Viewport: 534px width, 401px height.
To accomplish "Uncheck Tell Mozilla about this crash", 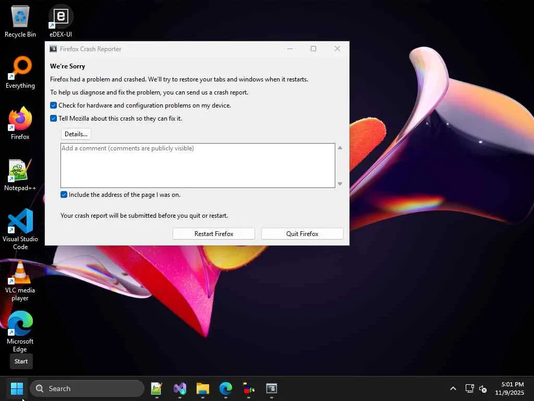I will click(x=54, y=119).
